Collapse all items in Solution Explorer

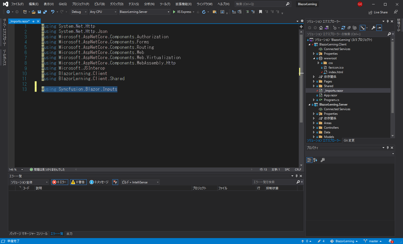[349, 28]
